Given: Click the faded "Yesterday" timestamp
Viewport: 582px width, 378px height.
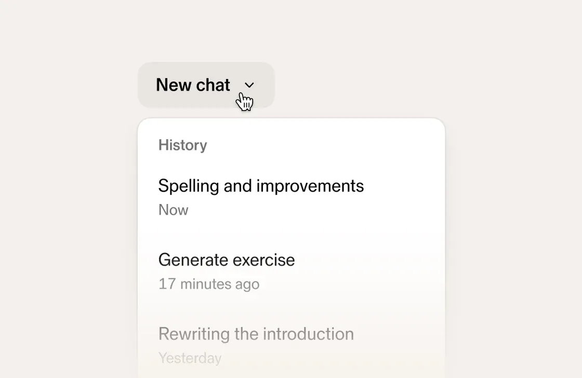Looking at the screenshot, I should [x=190, y=358].
